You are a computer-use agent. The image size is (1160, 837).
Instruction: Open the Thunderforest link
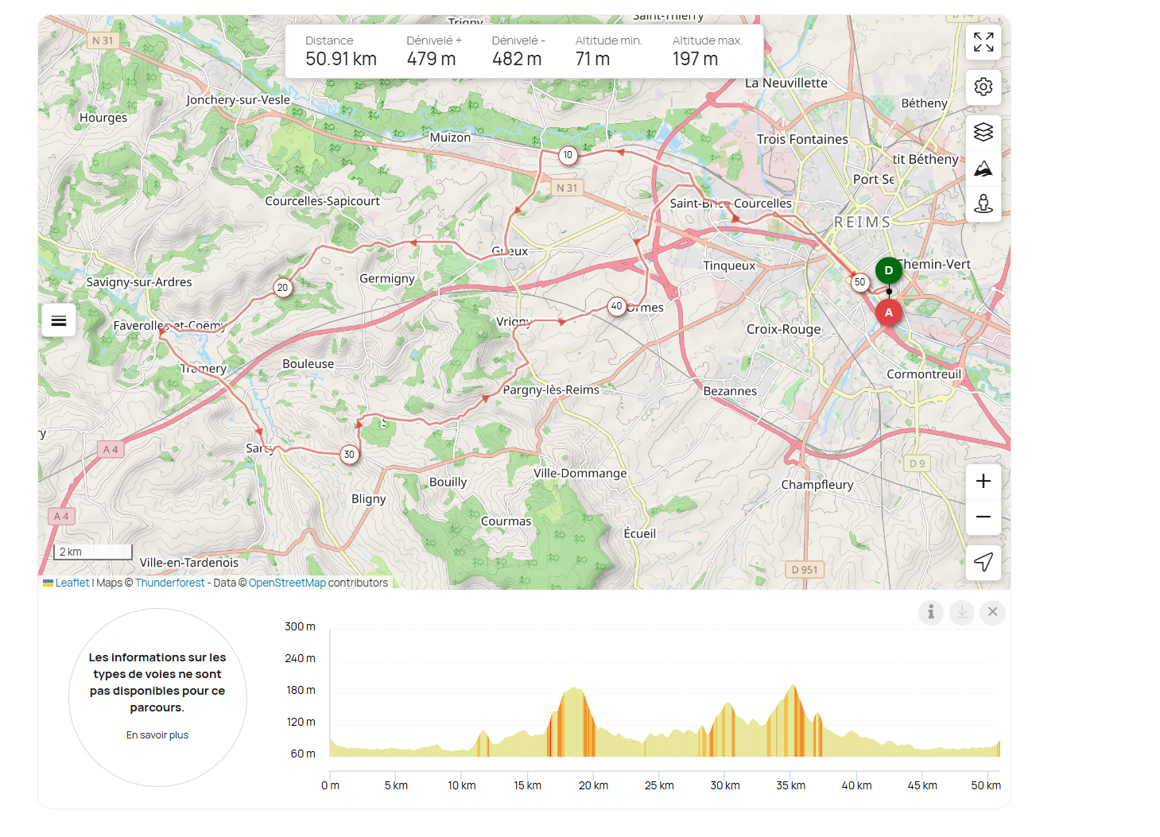pyautogui.click(x=169, y=583)
